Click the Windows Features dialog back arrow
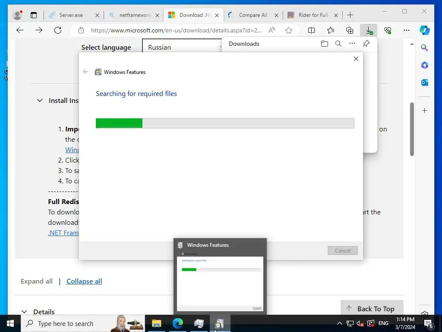Viewport: 442px width, 332px height. (x=85, y=72)
